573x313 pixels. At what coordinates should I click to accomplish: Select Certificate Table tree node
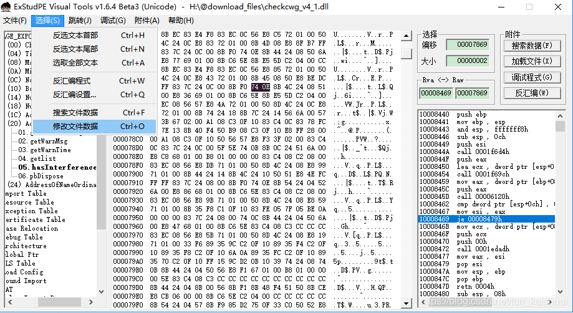[x=35, y=220]
